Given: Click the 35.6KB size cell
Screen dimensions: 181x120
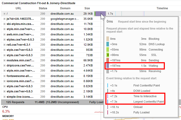Looking at the screenshot, I should point(88,19).
